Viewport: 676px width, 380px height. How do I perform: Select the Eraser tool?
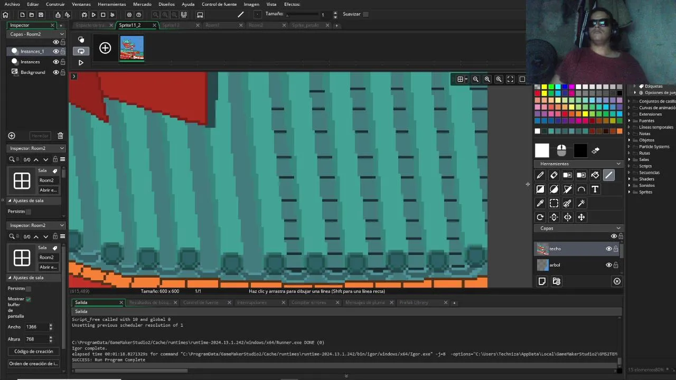tap(553, 175)
